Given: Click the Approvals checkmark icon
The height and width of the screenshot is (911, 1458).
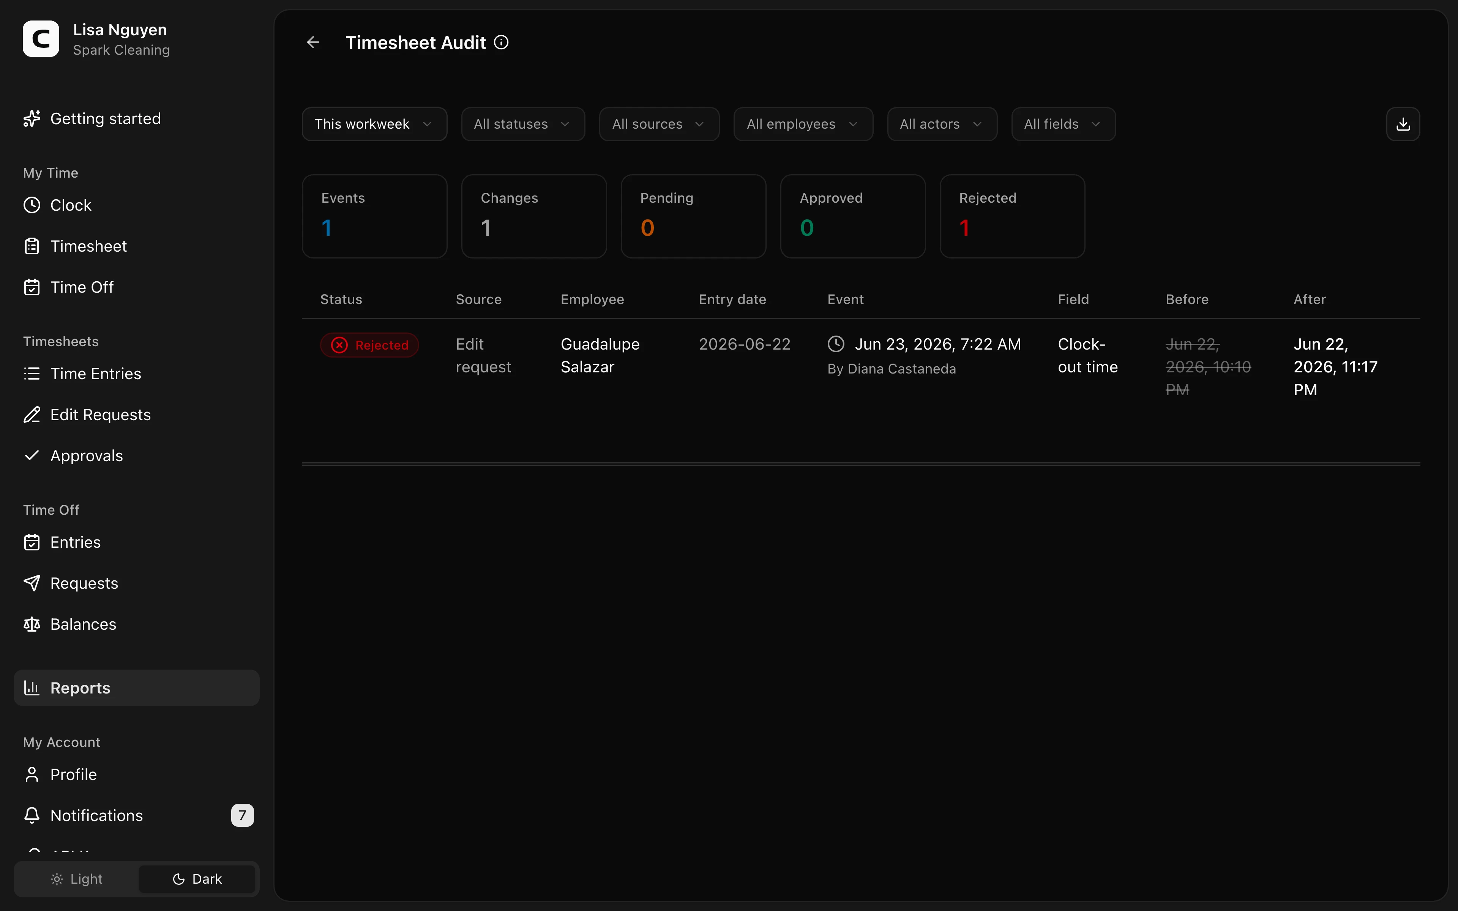Looking at the screenshot, I should click(32, 455).
